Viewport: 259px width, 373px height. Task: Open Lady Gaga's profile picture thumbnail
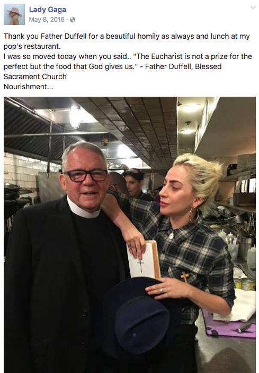tap(14, 14)
